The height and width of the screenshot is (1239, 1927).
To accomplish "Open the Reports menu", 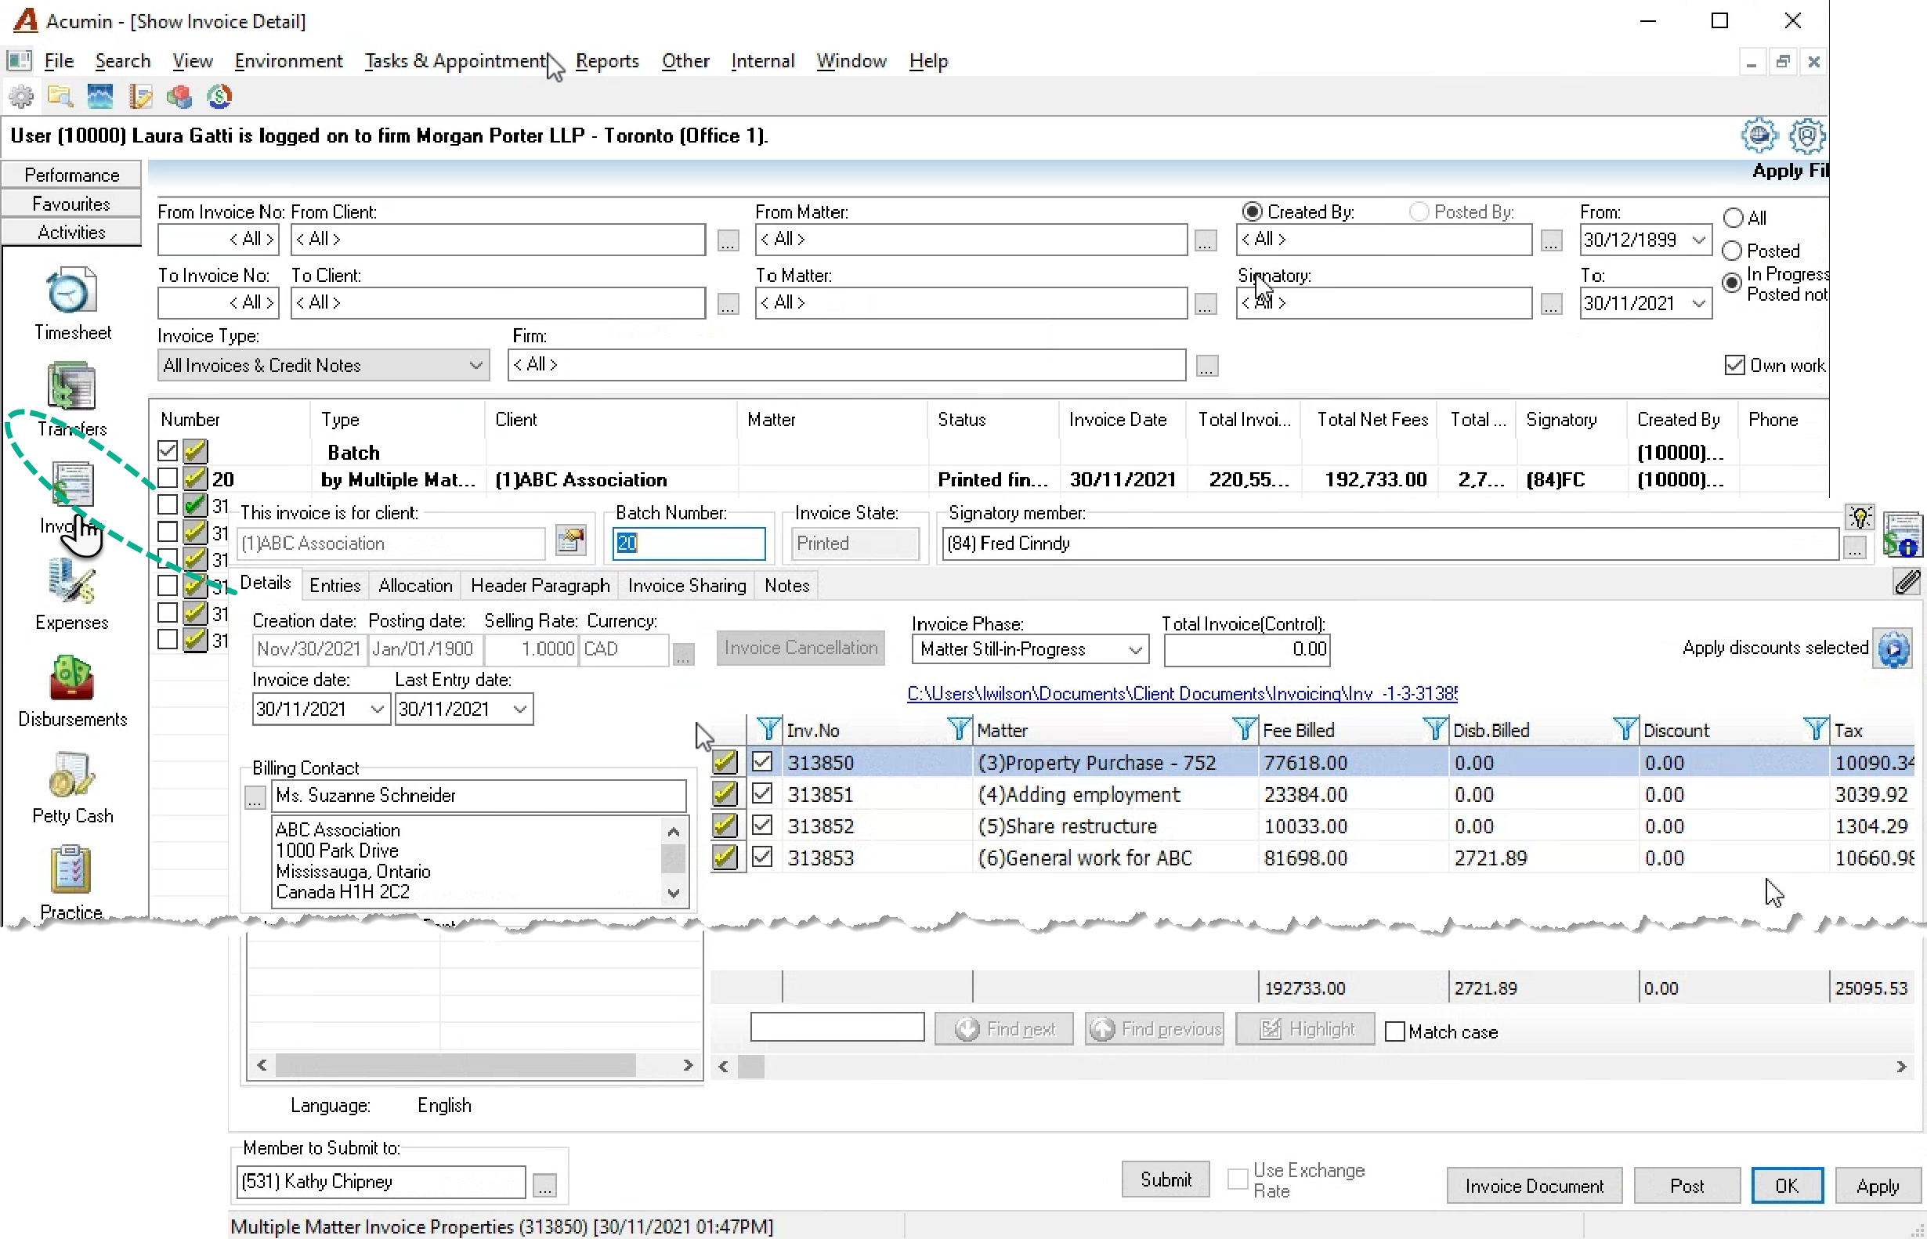I will (606, 61).
